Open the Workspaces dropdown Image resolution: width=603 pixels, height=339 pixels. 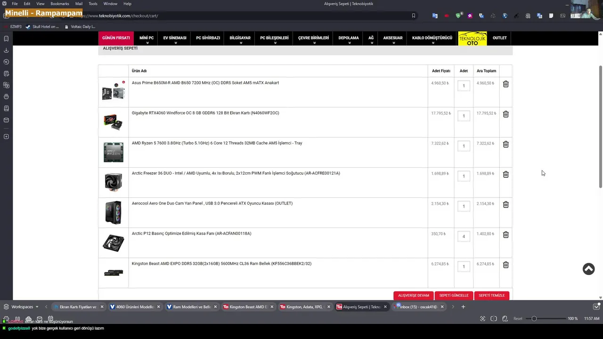tap(21, 307)
